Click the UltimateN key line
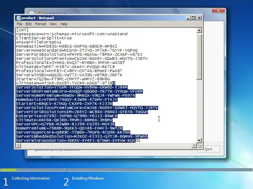Viewport: 253px width, 189px height. tap(65, 83)
